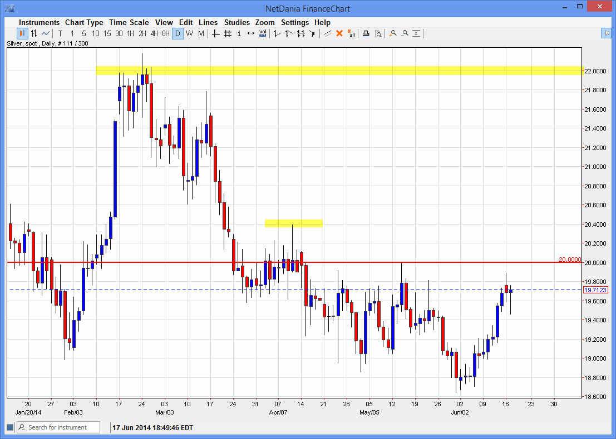Image resolution: width=616 pixels, height=439 pixels.
Task: Select the candlestick chart style icon
Action: coord(21,33)
